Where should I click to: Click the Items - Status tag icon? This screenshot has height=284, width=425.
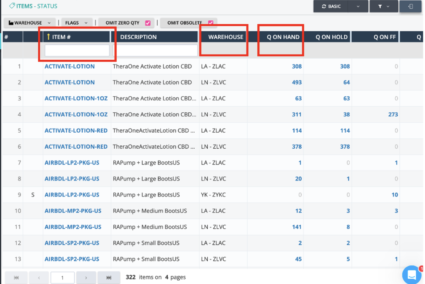coord(12,6)
